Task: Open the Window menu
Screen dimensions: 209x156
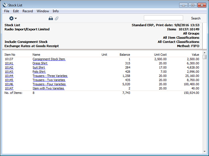Action: [x=43, y=11]
